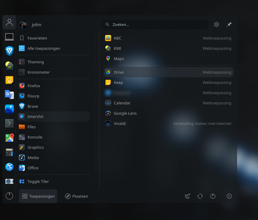Click the restart arrows icon
This screenshot has height=220, width=258.
click(200, 196)
